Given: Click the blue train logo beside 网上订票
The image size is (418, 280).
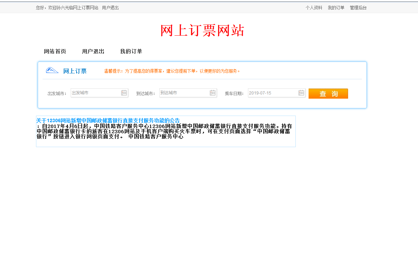Looking at the screenshot, I should [51, 70].
